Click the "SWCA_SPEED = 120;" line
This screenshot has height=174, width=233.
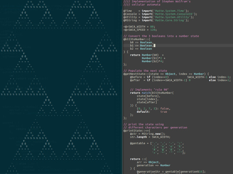140,30
